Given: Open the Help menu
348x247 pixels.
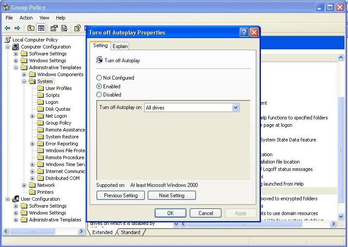Looking at the screenshot, I should click(x=60, y=18).
